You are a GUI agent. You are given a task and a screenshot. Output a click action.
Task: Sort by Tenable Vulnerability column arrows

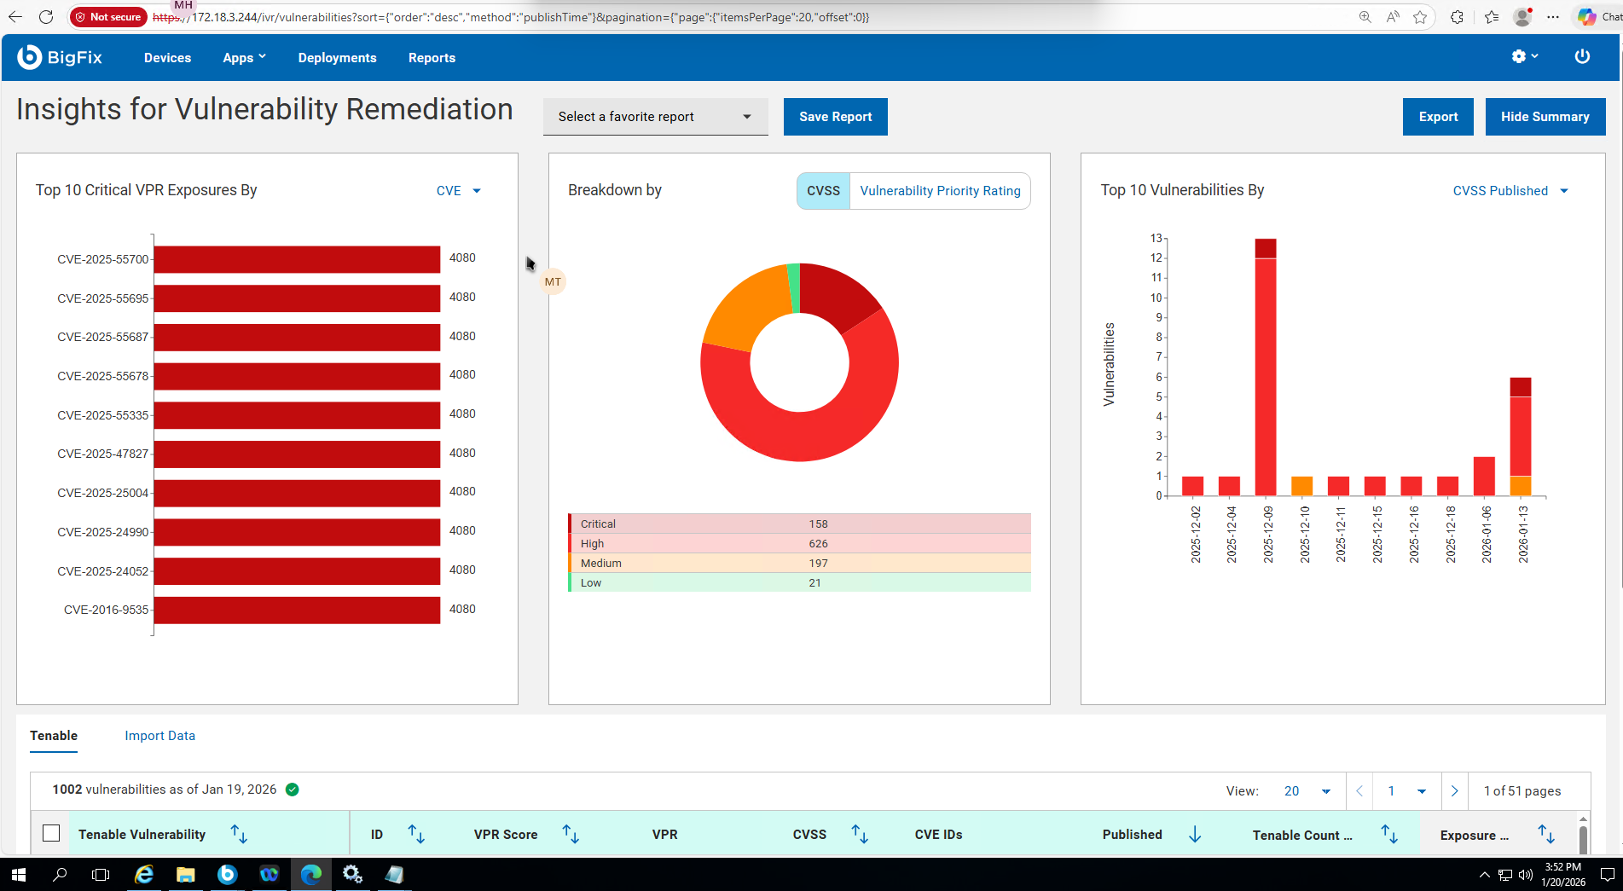(239, 834)
